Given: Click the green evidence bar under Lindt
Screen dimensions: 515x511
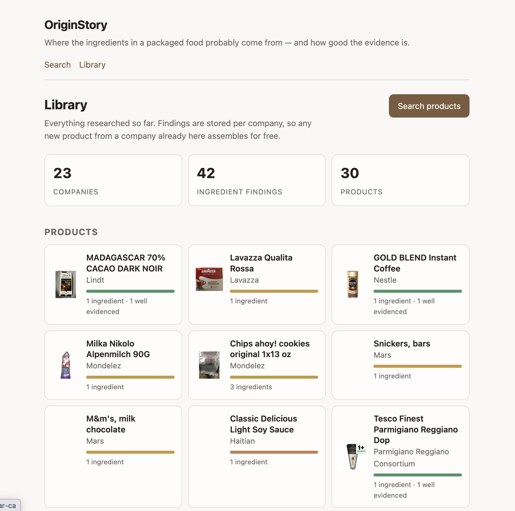Looking at the screenshot, I should click(130, 291).
